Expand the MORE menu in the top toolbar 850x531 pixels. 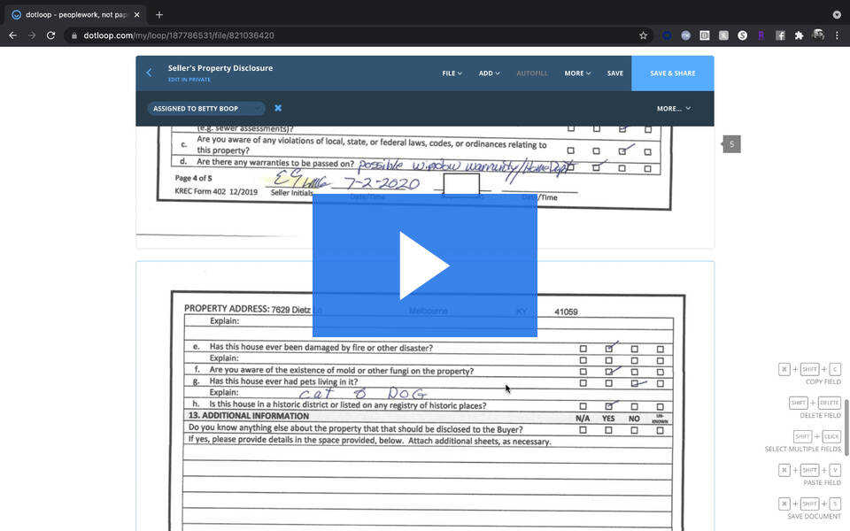[577, 73]
